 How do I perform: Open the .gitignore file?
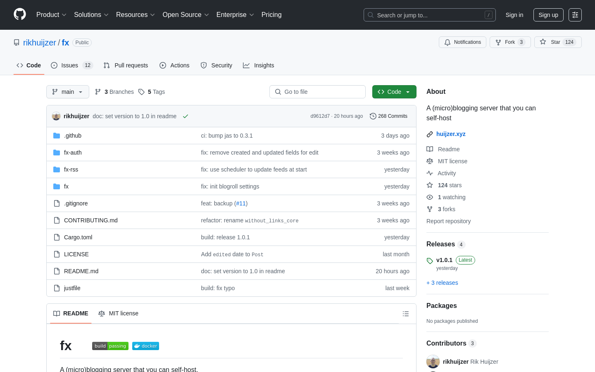pos(76,203)
